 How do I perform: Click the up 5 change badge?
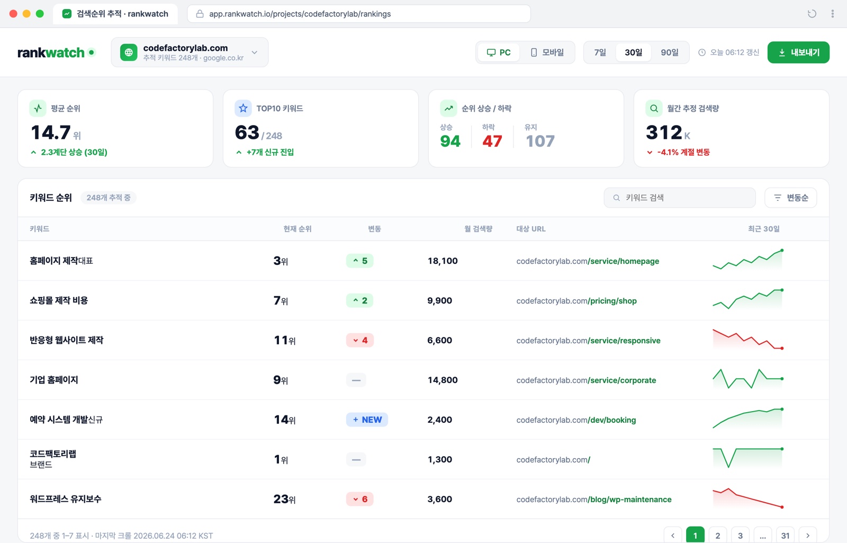point(360,261)
